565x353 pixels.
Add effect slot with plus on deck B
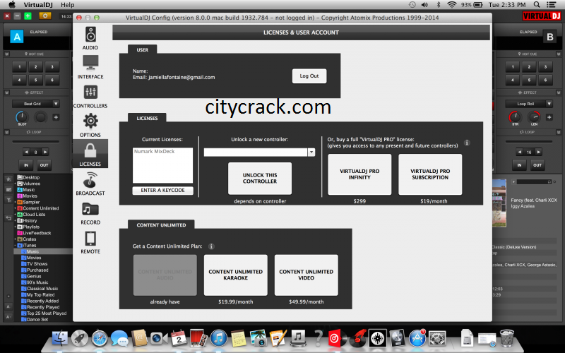coord(549,117)
